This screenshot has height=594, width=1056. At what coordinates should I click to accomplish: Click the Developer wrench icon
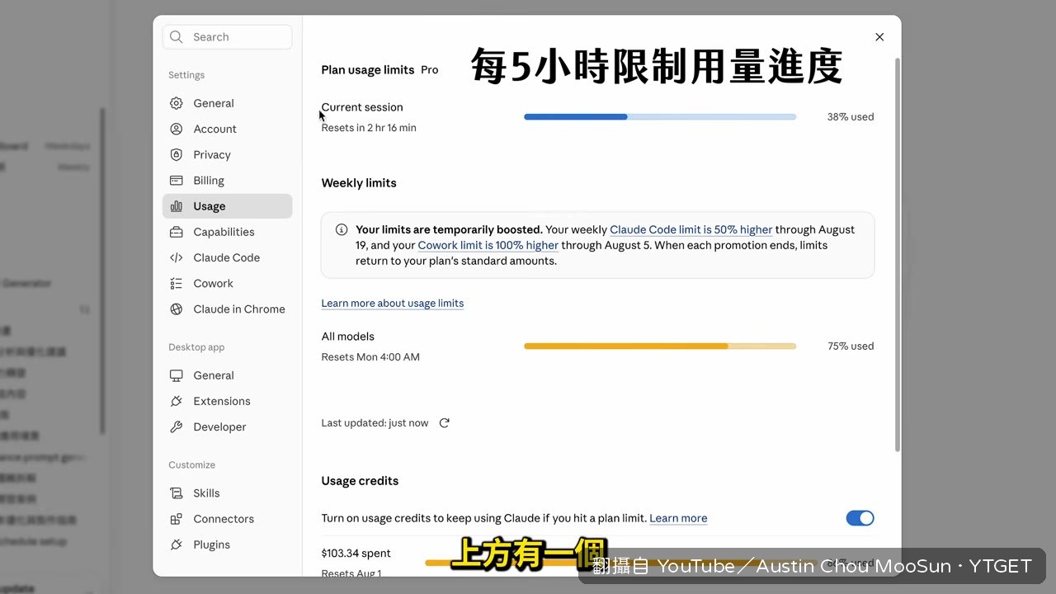coord(176,427)
